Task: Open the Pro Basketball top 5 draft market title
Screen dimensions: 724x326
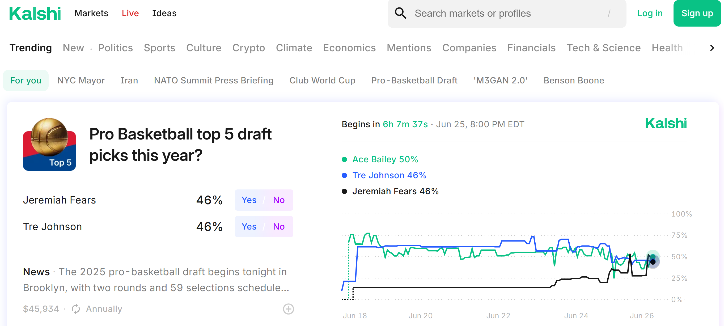Action: pos(180,145)
